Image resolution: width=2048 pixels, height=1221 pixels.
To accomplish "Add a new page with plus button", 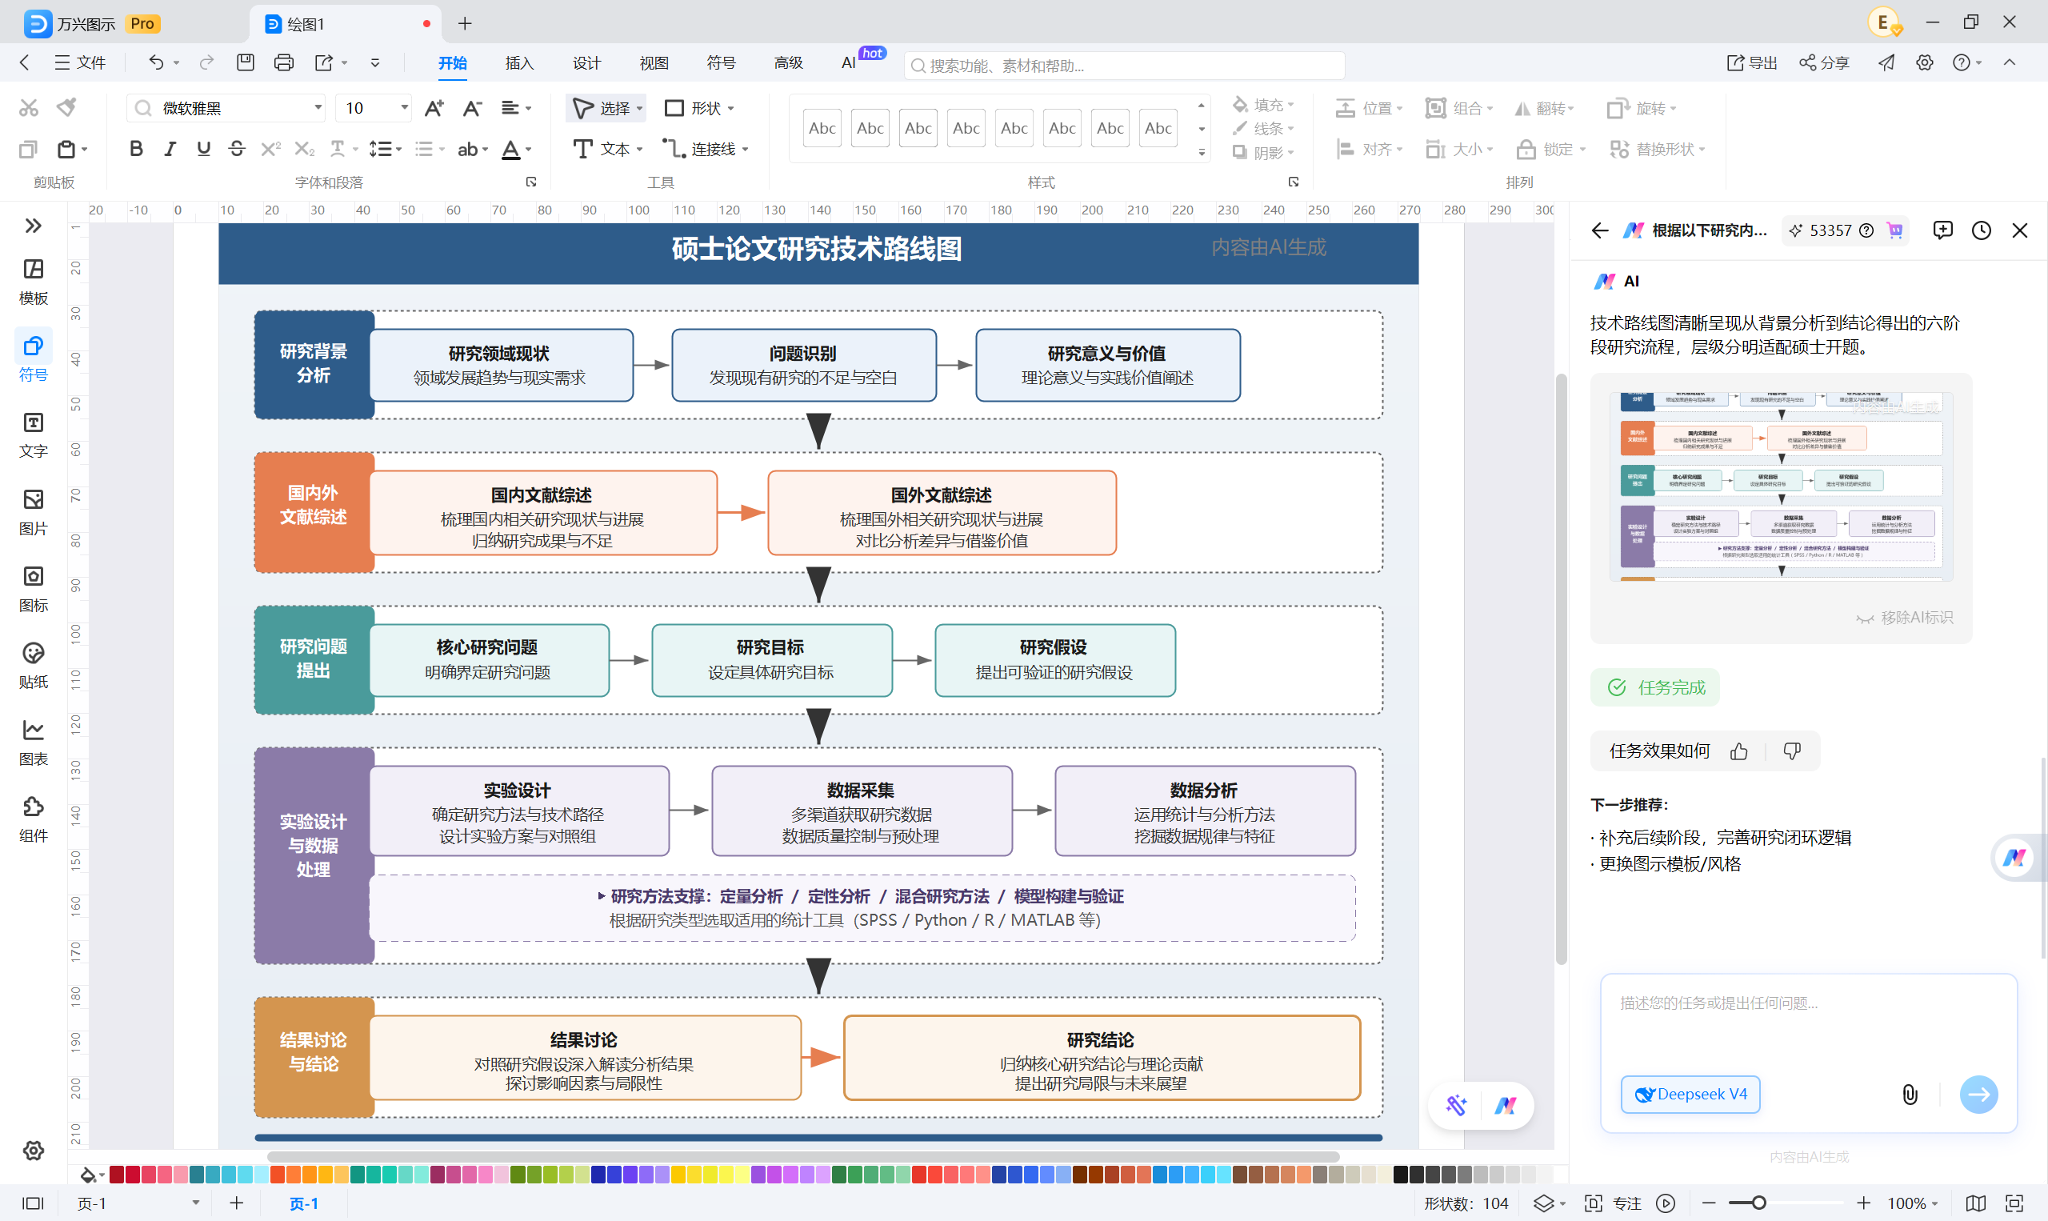I will tap(237, 1203).
